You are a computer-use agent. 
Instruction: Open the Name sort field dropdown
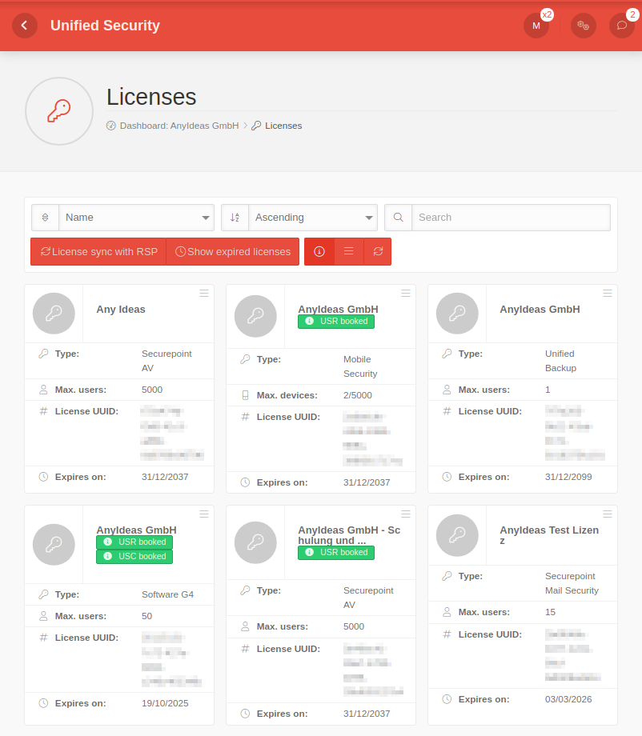[136, 218]
